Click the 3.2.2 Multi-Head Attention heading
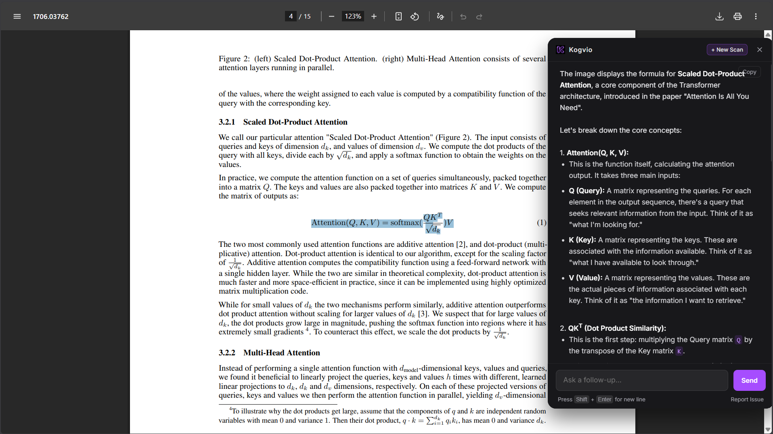The image size is (773, 434). point(269,353)
